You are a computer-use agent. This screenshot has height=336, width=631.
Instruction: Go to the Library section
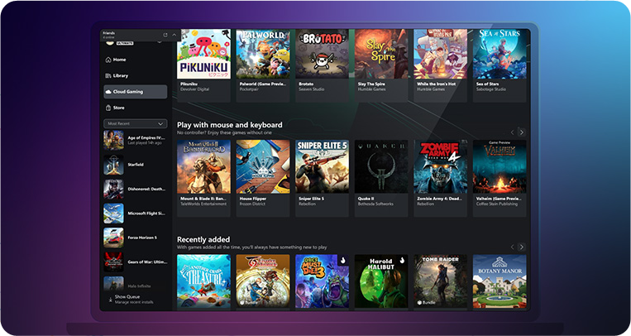tap(122, 75)
